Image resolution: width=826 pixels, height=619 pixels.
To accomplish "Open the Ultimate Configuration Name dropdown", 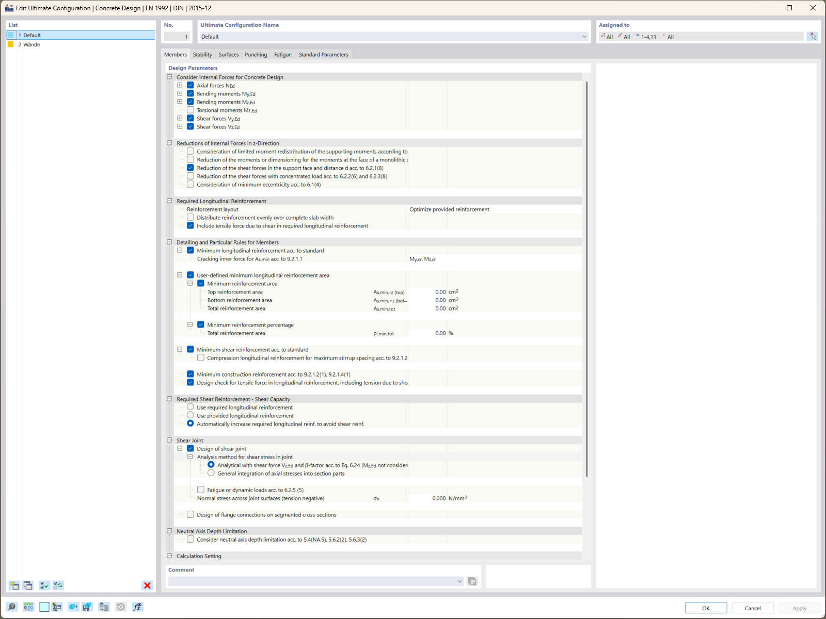I will coord(584,36).
